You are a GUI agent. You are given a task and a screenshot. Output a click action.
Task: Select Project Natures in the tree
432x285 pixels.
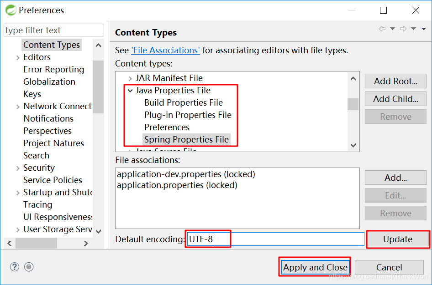click(x=54, y=143)
